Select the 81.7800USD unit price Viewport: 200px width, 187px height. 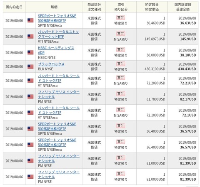pos(156,99)
